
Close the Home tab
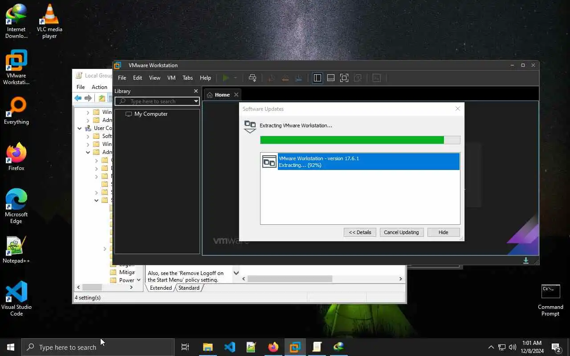click(x=236, y=95)
